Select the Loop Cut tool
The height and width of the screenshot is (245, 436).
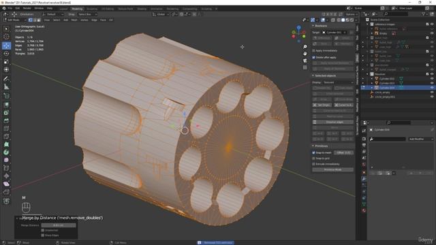pyautogui.click(x=6, y=129)
